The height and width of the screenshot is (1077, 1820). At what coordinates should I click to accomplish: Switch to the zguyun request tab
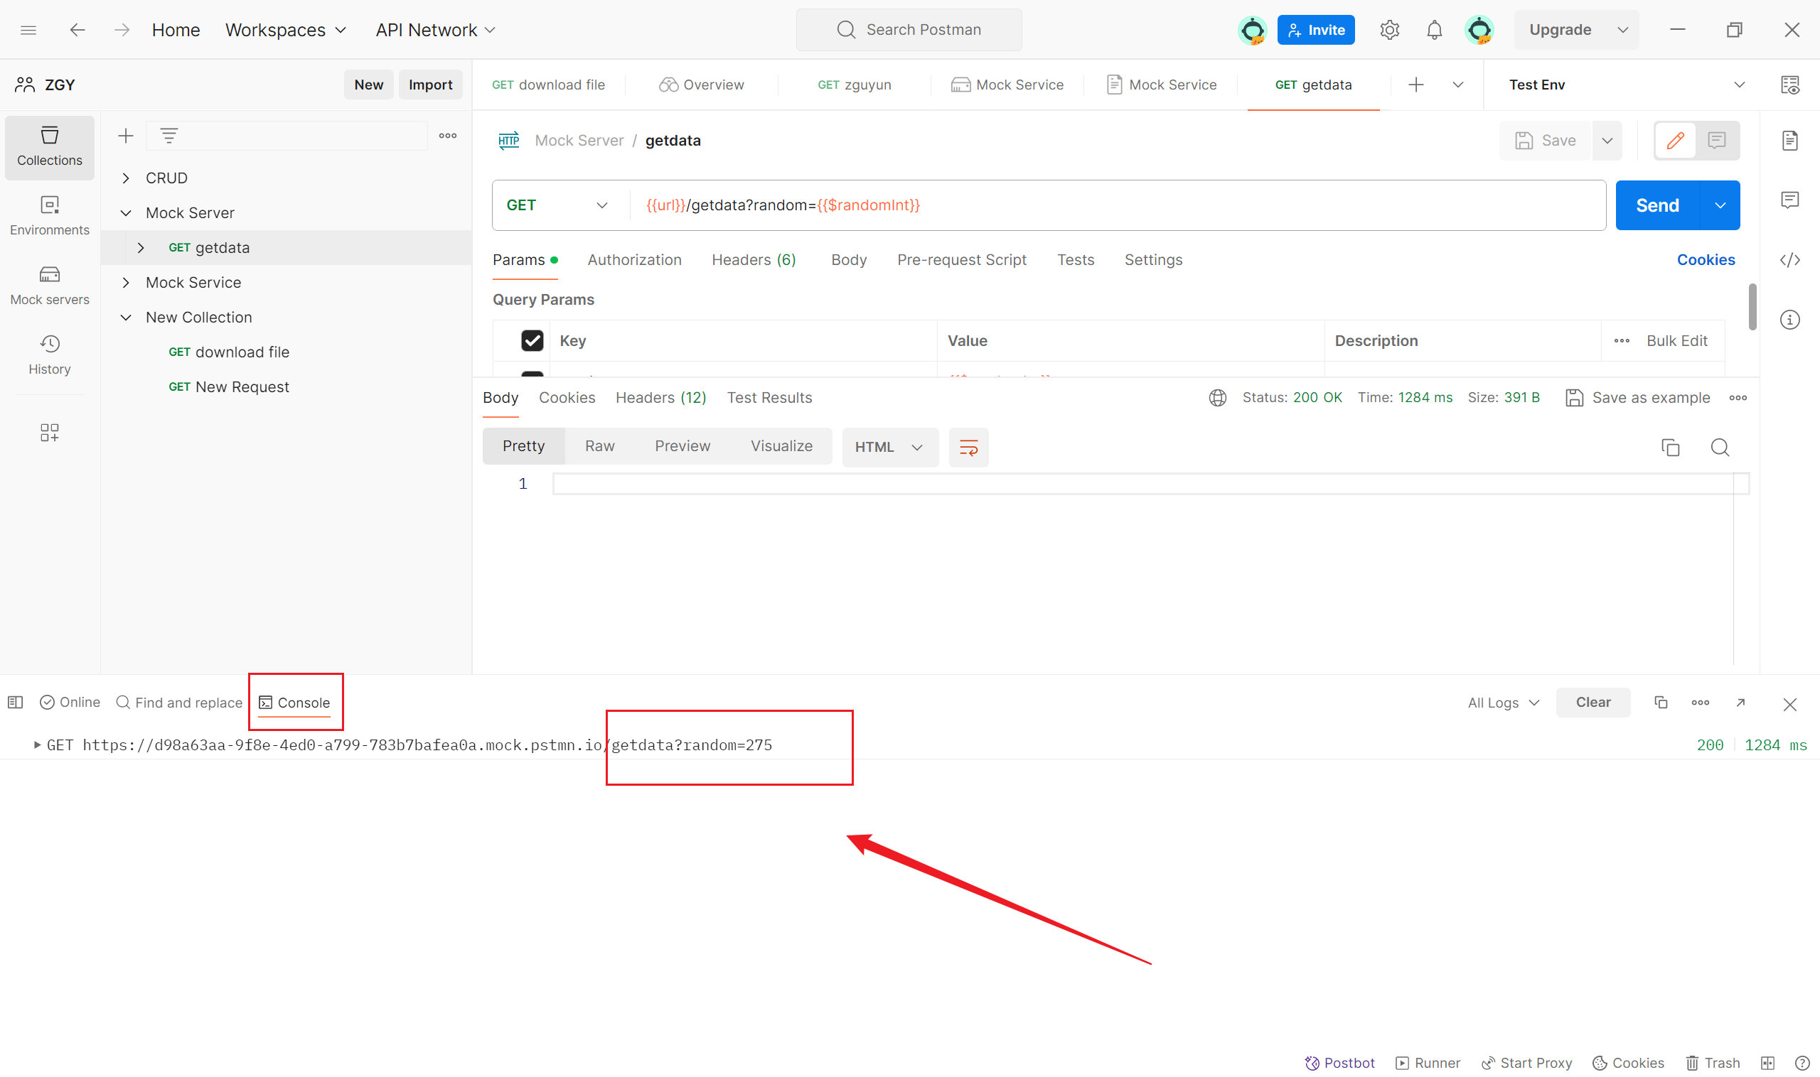[854, 85]
